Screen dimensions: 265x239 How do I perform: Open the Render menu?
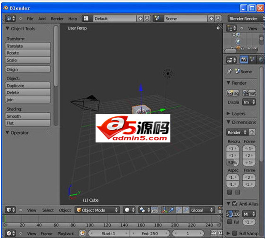point(57,19)
